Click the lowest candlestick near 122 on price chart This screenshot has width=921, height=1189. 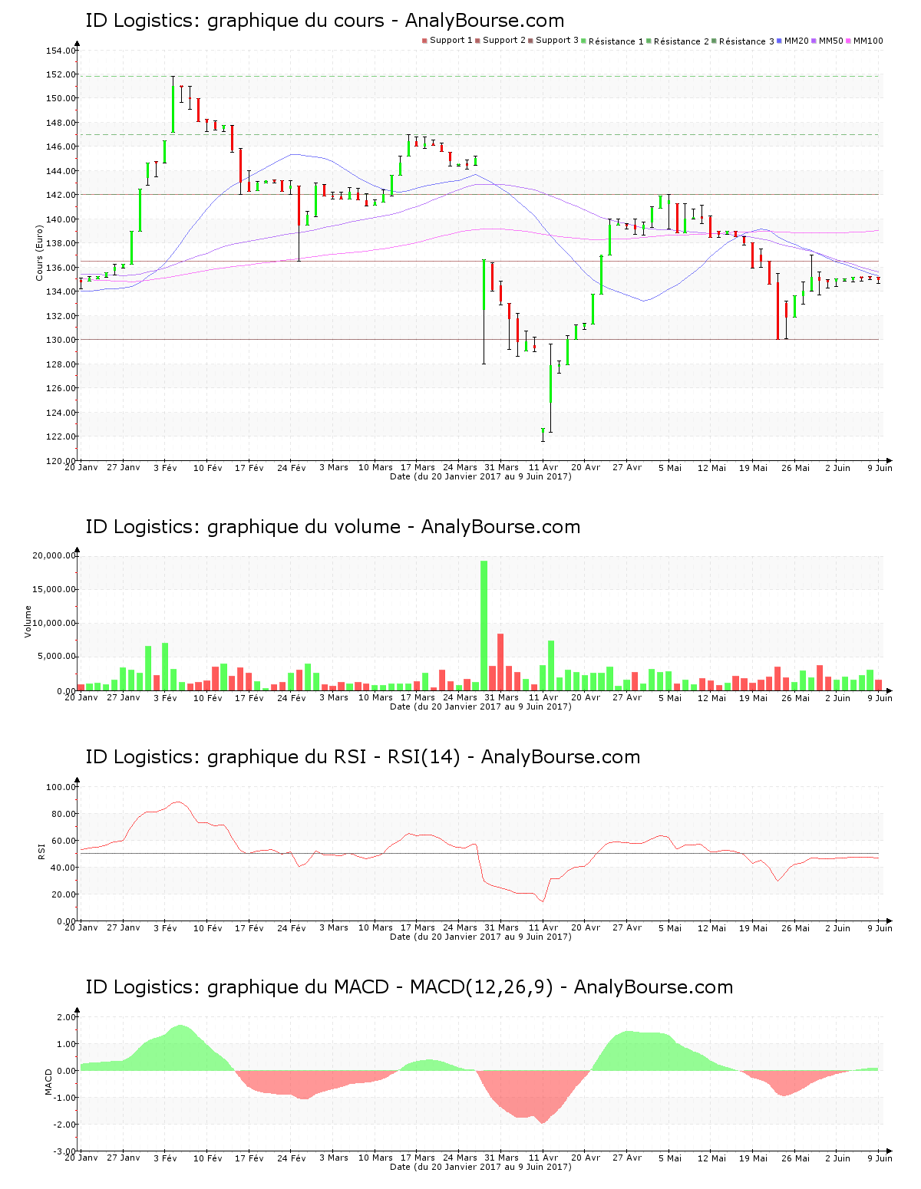pos(543,434)
